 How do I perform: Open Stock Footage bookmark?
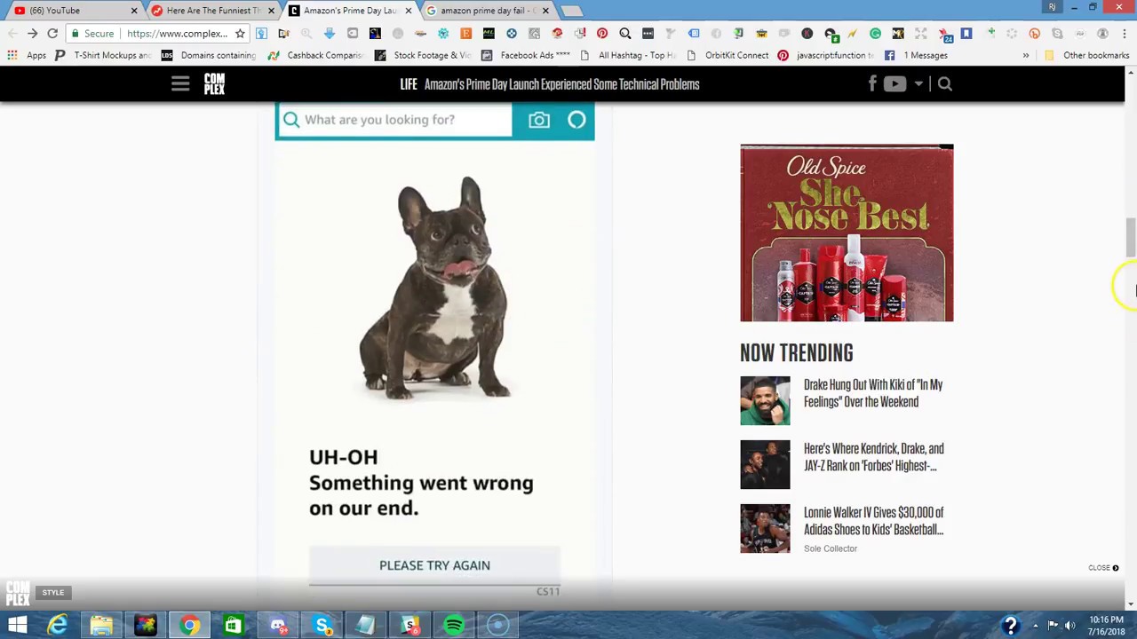pos(423,55)
